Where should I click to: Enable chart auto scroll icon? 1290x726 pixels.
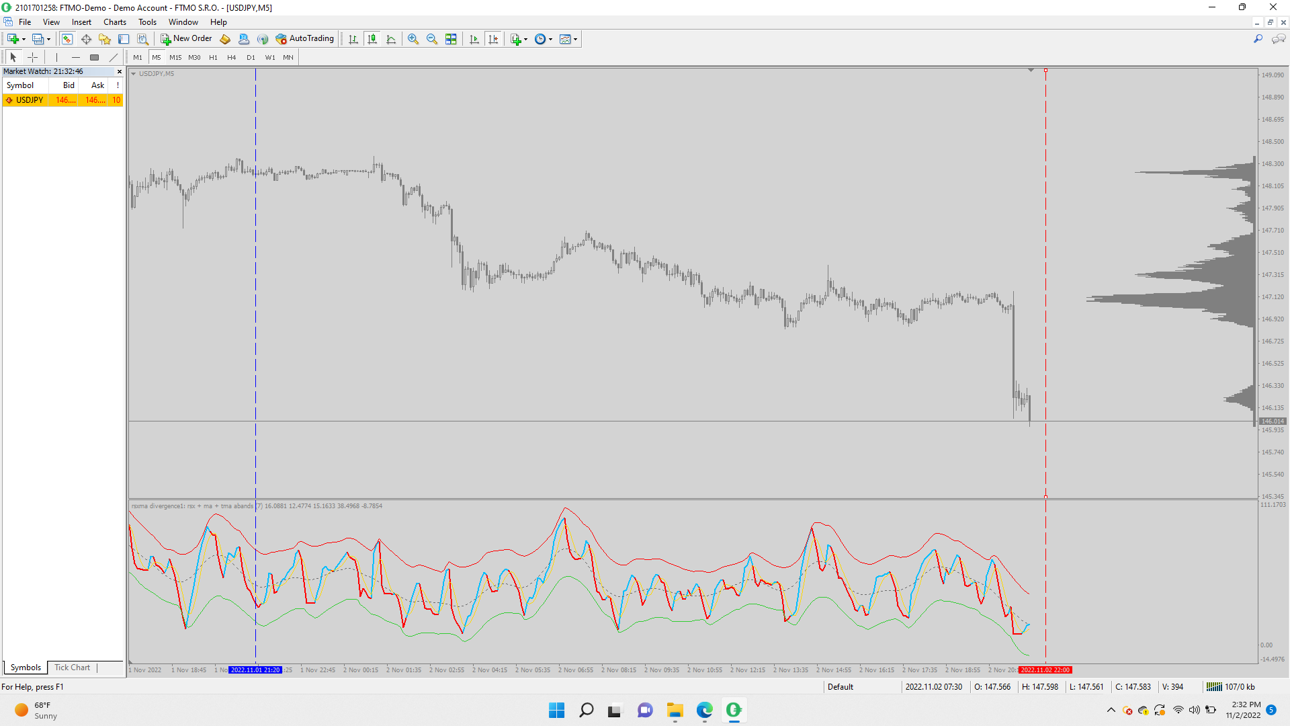pos(474,39)
